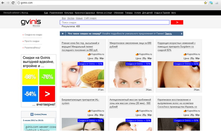Open Красота и Здоровье category
The height and width of the screenshot is (131, 221).
[85, 13]
